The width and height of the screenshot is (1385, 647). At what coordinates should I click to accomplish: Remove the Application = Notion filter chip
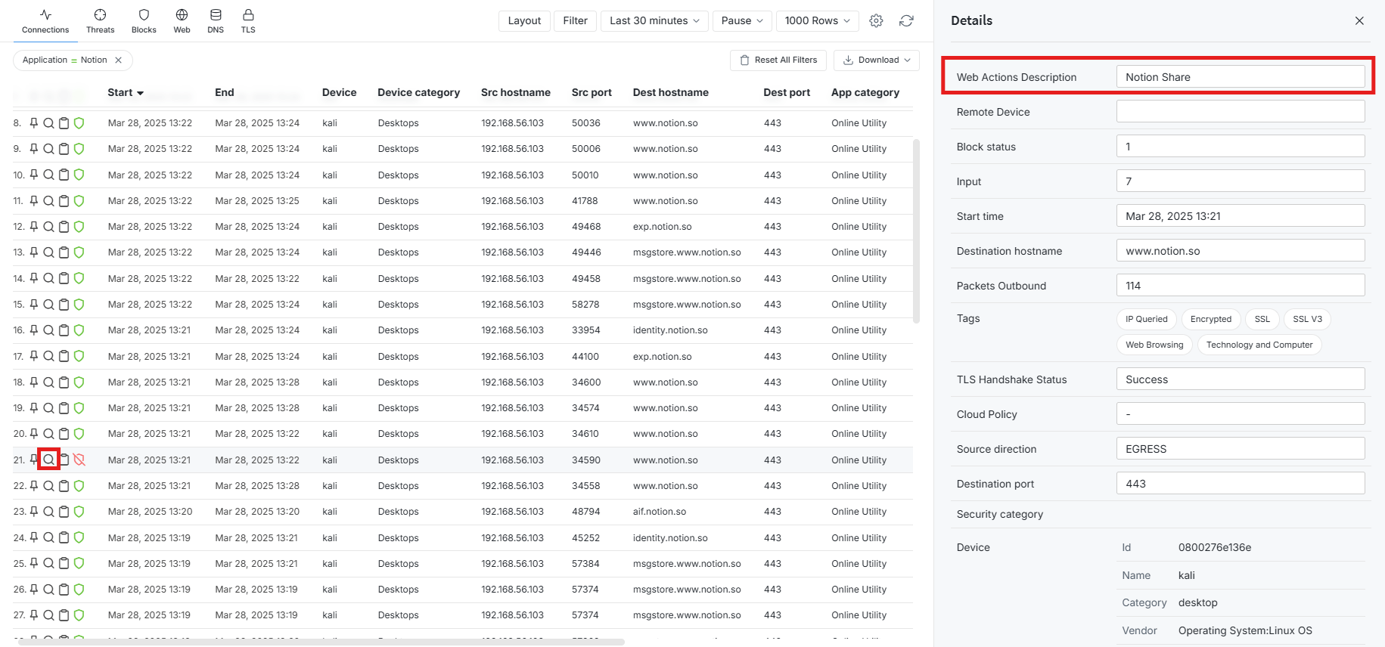pos(118,60)
